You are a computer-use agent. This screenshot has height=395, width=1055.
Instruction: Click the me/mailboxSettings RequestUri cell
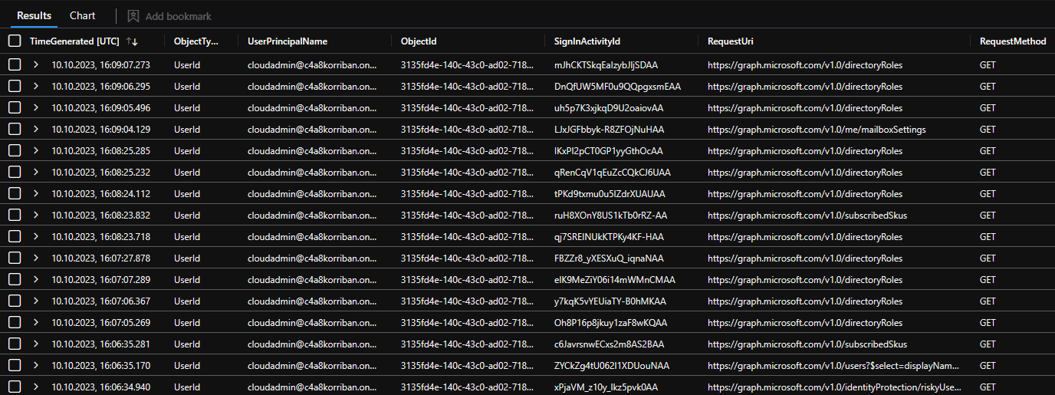coord(817,130)
